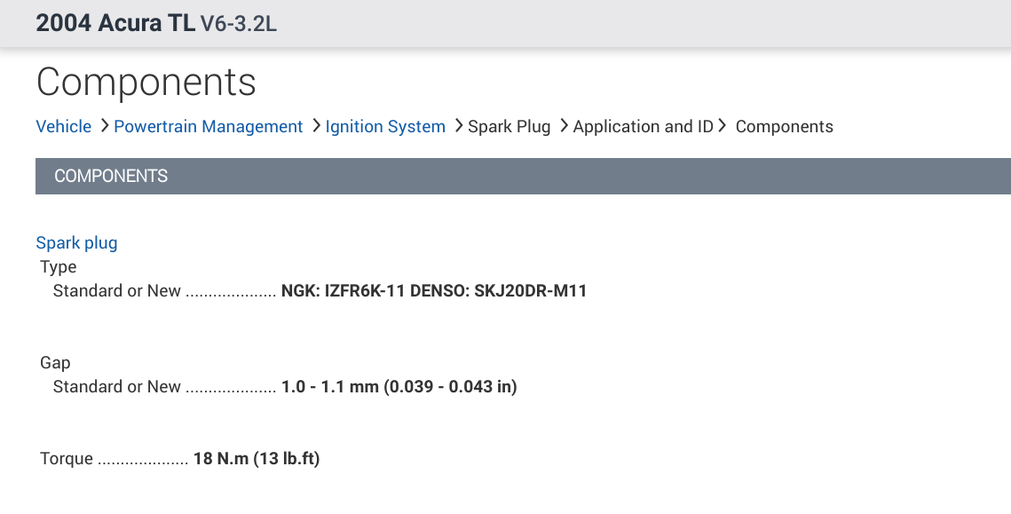Click the NGK IZFR6K-11 part number text

point(344,291)
